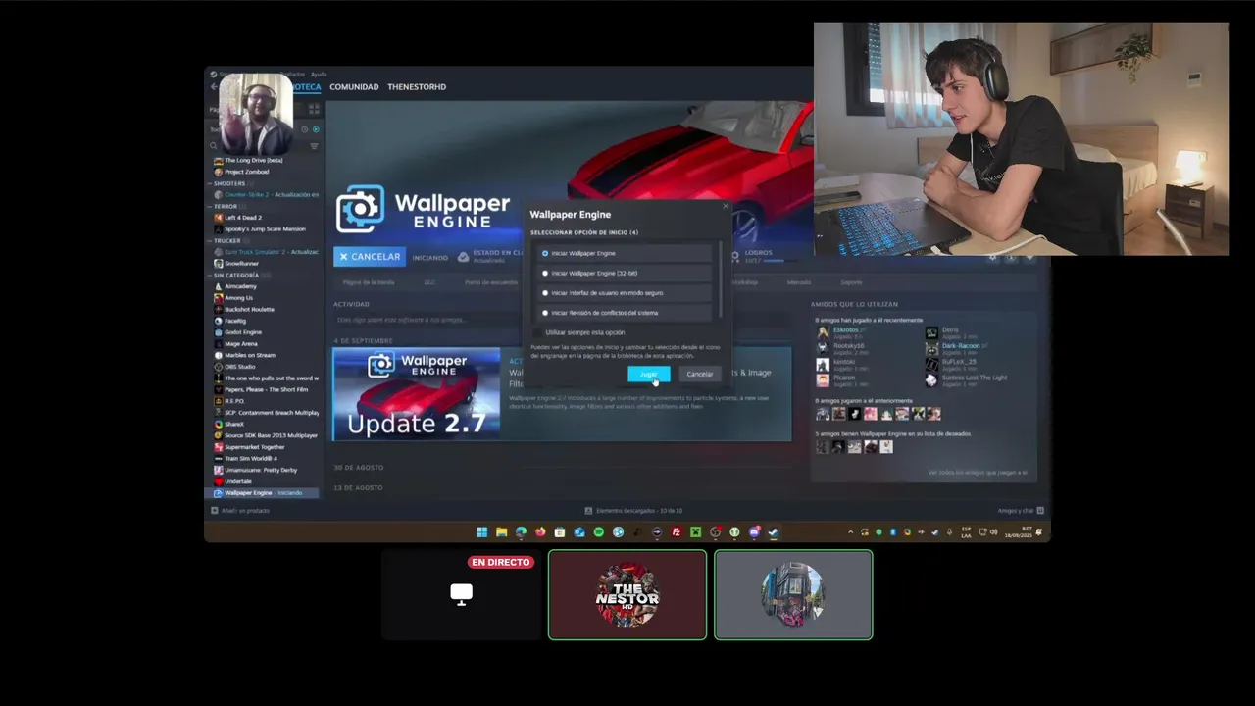Image resolution: width=1255 pixels, height=706 pixels.
Task: Open the THENESTORHD profile menu
Action: 417,87
